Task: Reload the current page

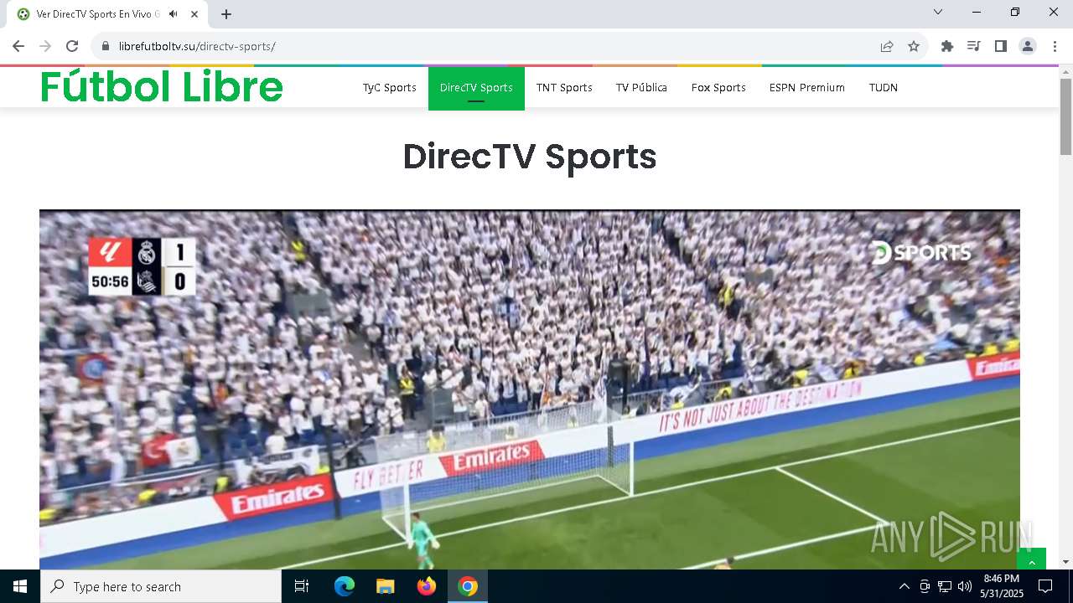Action: pos(72,46)
